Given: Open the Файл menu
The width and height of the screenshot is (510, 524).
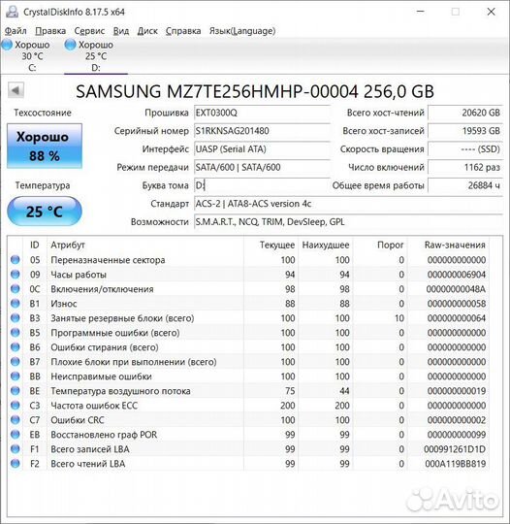Looking at the screenshot, I should [16, 31].
